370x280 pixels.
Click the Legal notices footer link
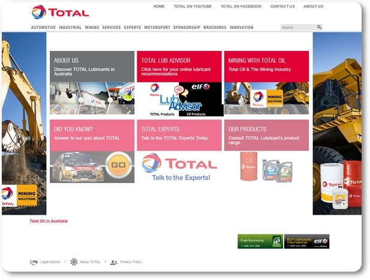click(x=50, y=262)
